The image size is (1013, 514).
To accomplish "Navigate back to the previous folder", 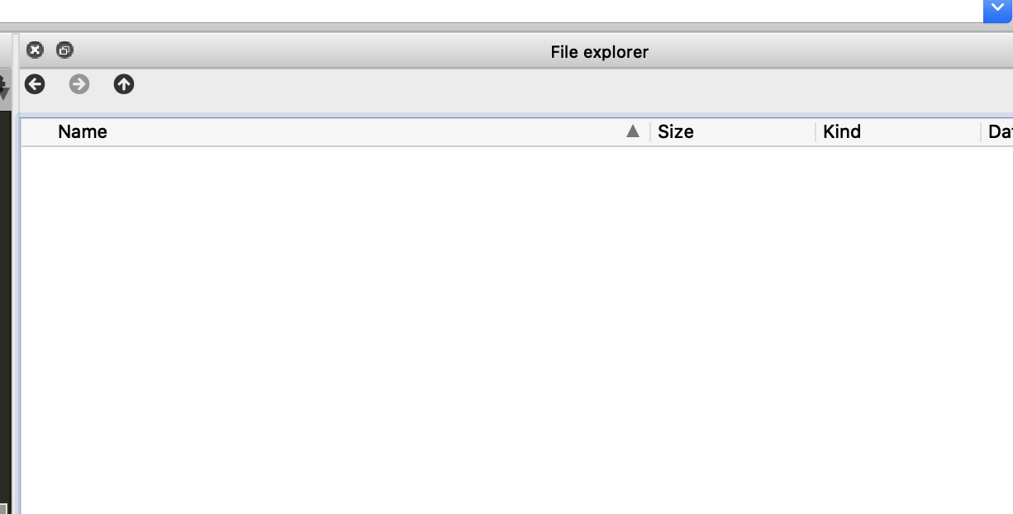I will pos(35,83).
